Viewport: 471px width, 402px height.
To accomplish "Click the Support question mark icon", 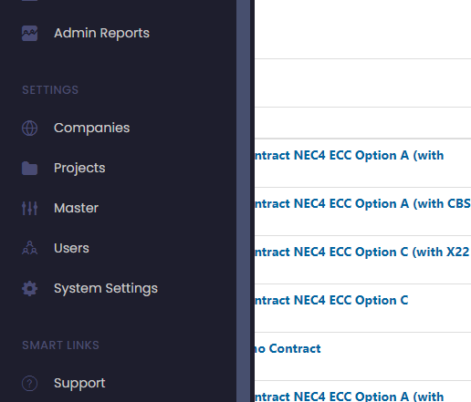I will (x=29, y=383).
